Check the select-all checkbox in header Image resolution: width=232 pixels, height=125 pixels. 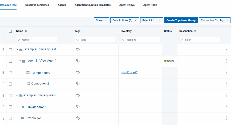coord(10,31)
